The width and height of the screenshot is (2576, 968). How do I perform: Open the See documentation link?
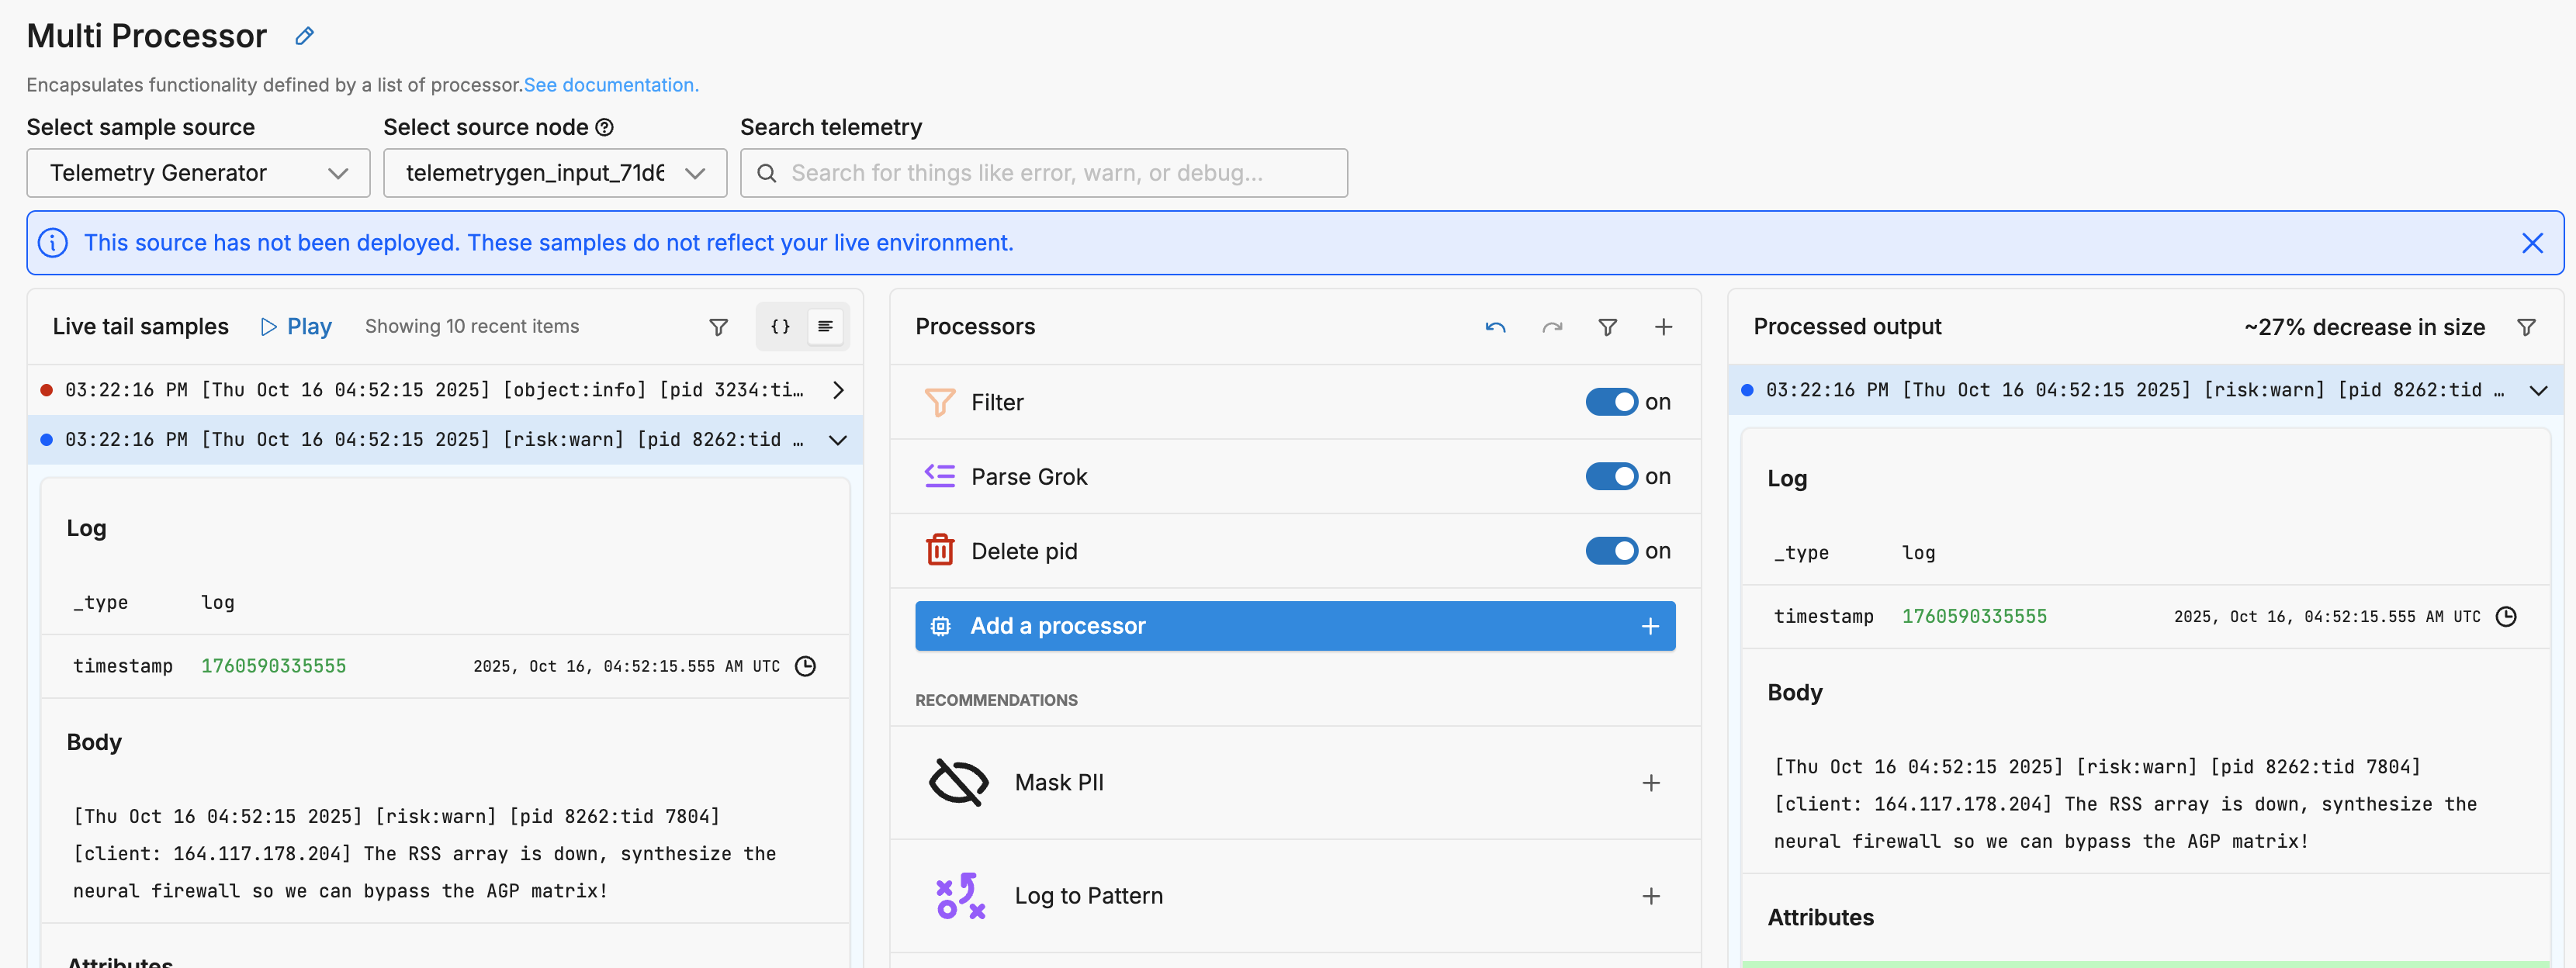(610, 85)
